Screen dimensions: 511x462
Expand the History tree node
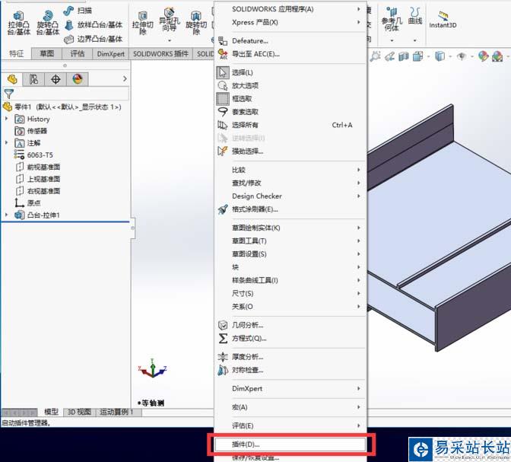pos(6,119)
